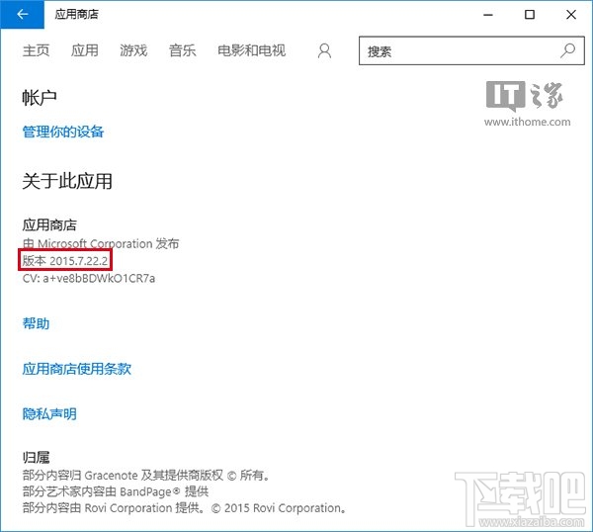Open the user account icon
The height and width of the screenshot is (532, 593).
[324, 50]
